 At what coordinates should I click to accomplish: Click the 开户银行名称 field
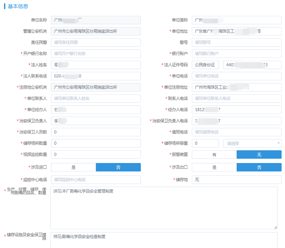(x=96, y=54)
